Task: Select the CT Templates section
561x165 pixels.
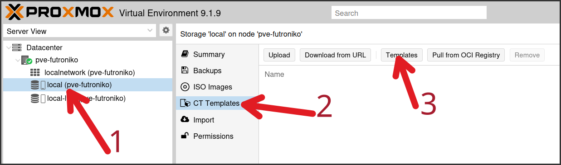Action: 217,104
